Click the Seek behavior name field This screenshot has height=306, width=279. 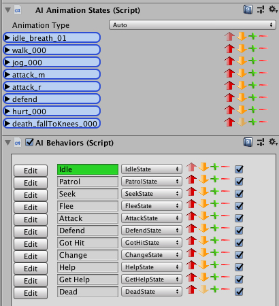[x=88, y=194]
